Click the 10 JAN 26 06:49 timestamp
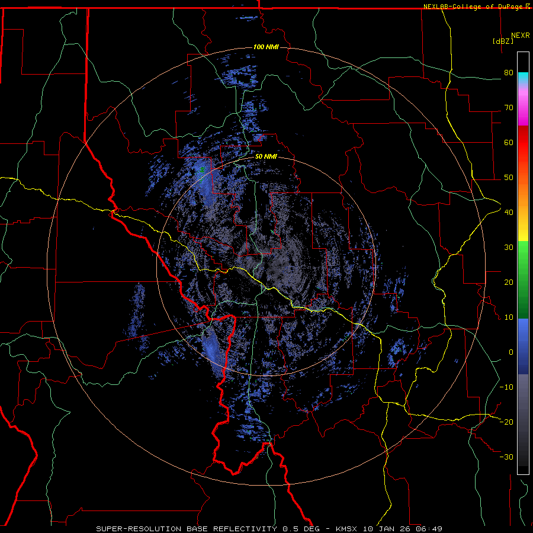This screenshot has width=533, height=533. [x=403, y=529]
